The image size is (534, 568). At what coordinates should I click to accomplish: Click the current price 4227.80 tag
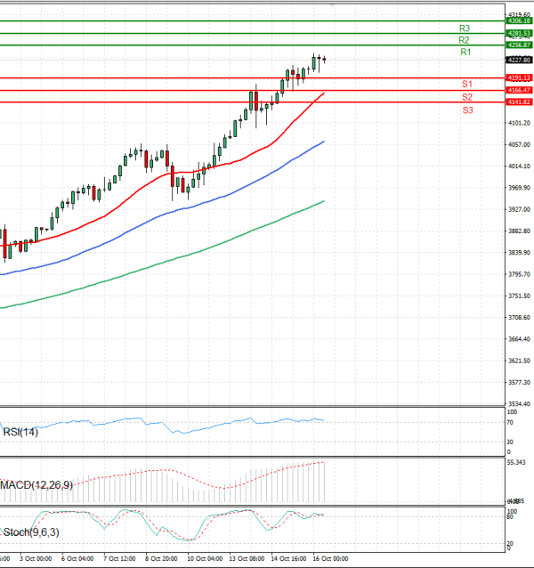click(518, 60)
